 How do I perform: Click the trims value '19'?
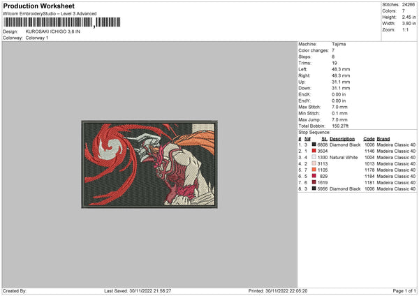point(335,63)
